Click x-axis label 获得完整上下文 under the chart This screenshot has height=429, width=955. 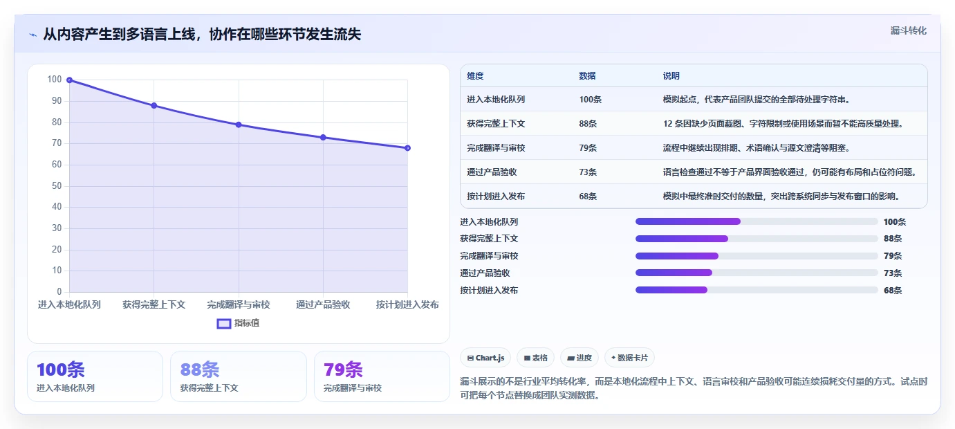pyautogui.click(x=154, y=304)
